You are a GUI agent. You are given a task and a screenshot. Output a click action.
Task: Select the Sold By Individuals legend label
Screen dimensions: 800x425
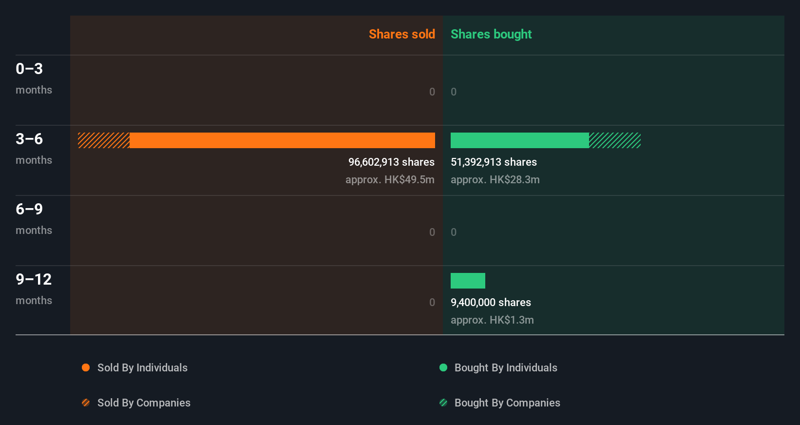pyautogui.click(x=142, y=367)
